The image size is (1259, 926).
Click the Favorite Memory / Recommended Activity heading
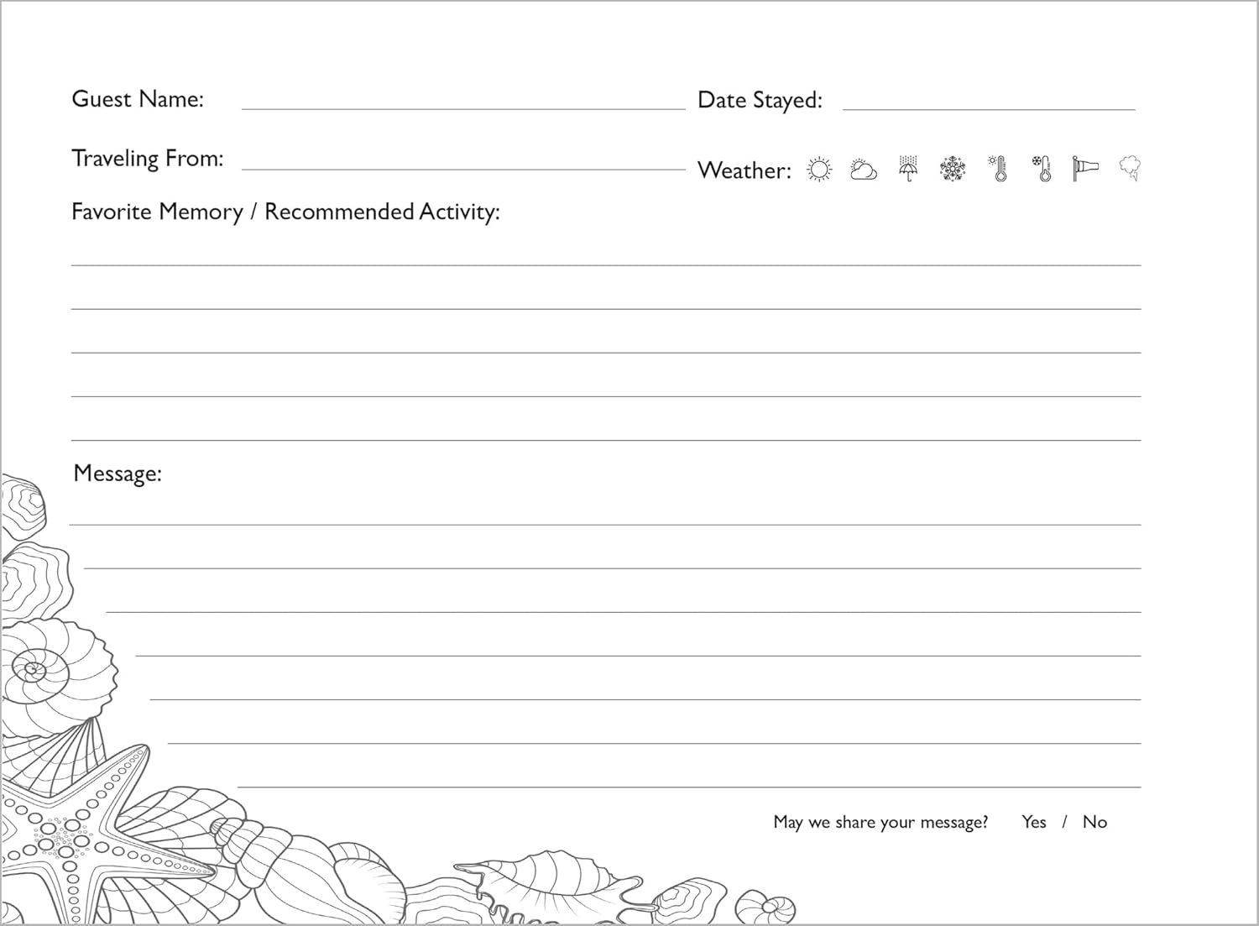(x=285, y=212)
